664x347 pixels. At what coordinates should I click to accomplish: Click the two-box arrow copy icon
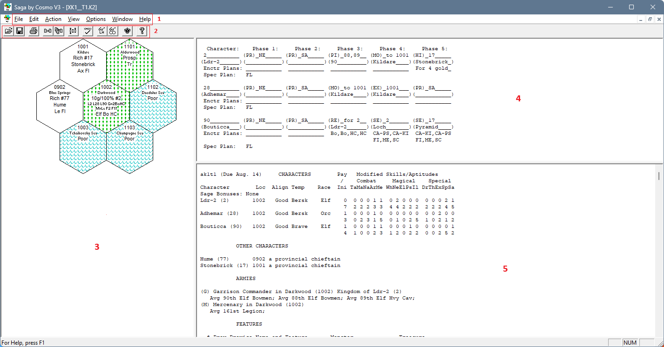47,31
